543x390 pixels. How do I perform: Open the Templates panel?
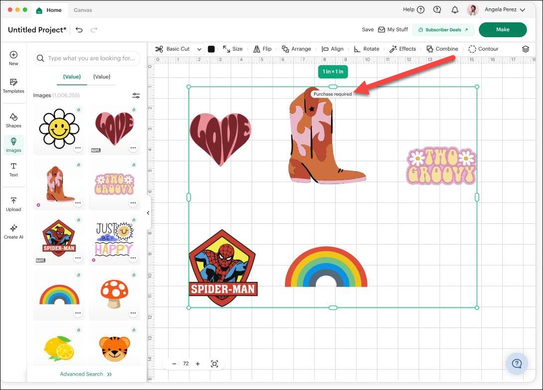[13, 86]
